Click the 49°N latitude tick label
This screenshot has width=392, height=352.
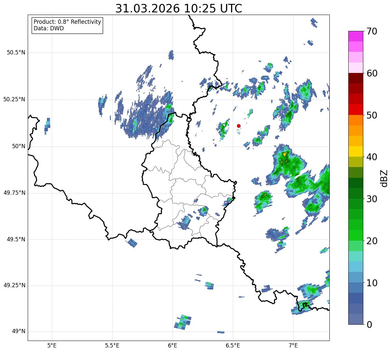click(x=19, y=331)
